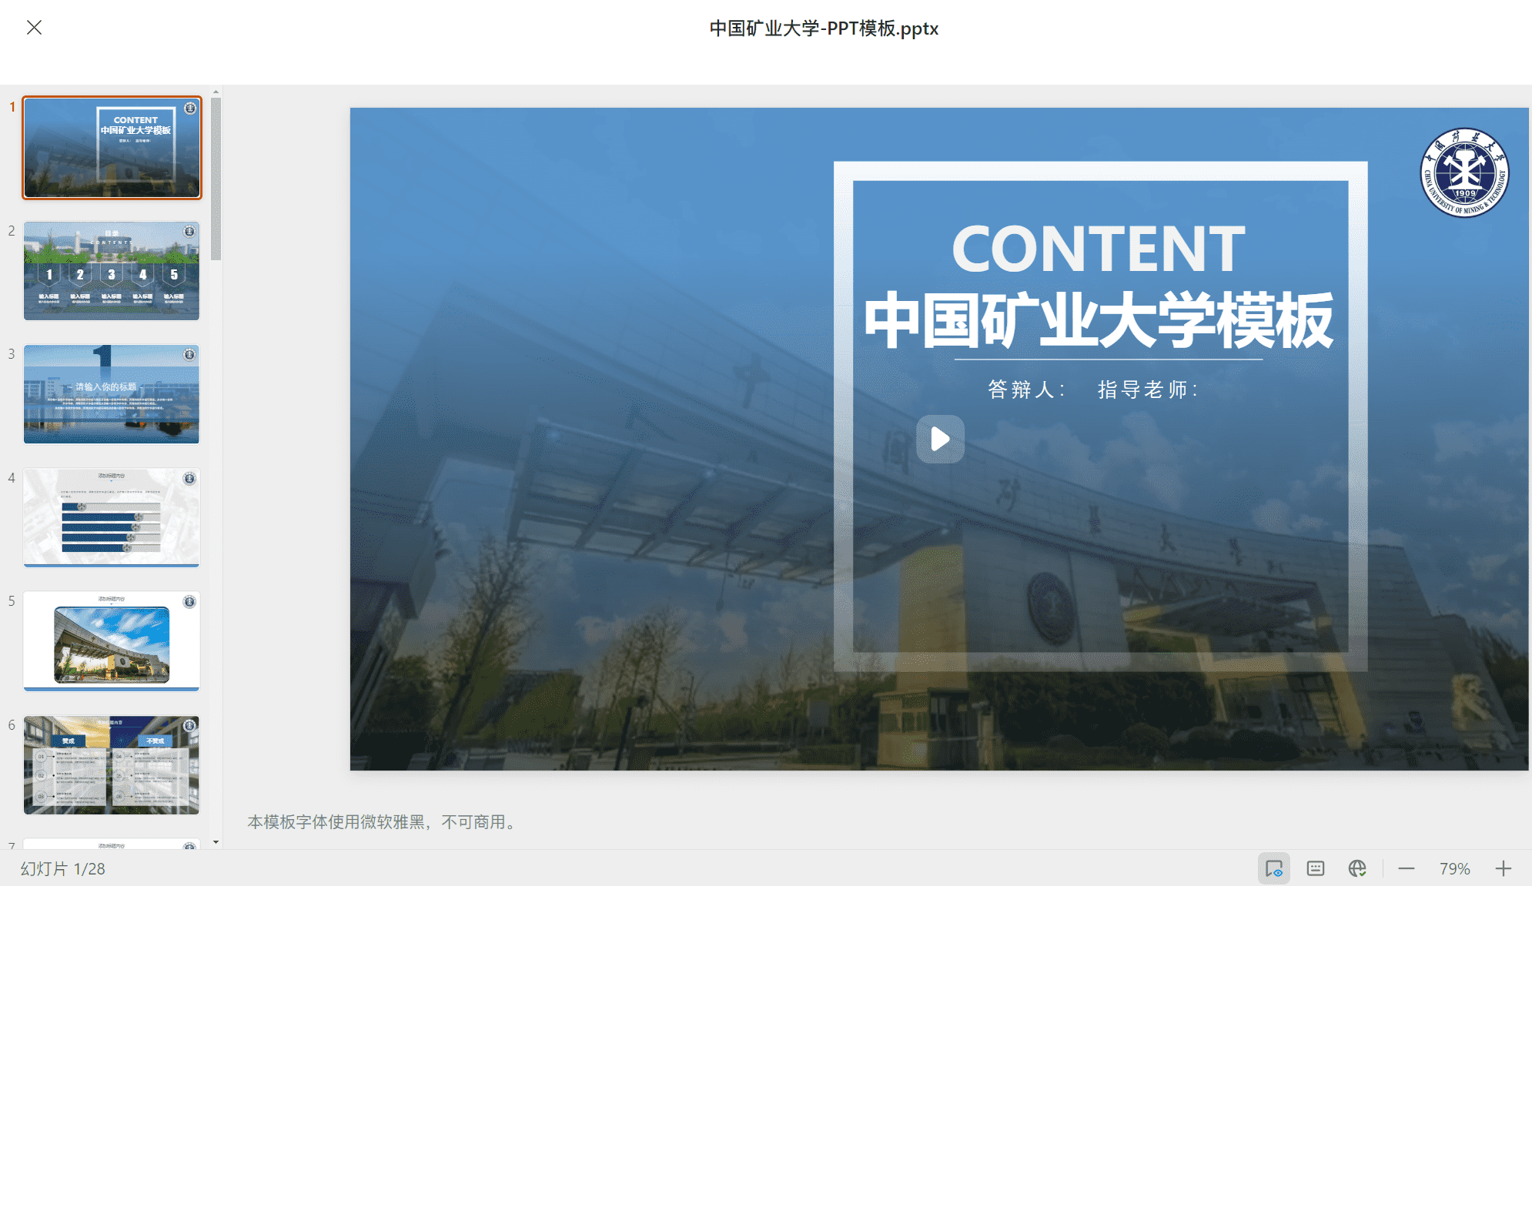This screenshot has width=1532, height=1224.
Task: Open slide 2 thumbnail showing numbered contents
Action: (x=112, y=271)
